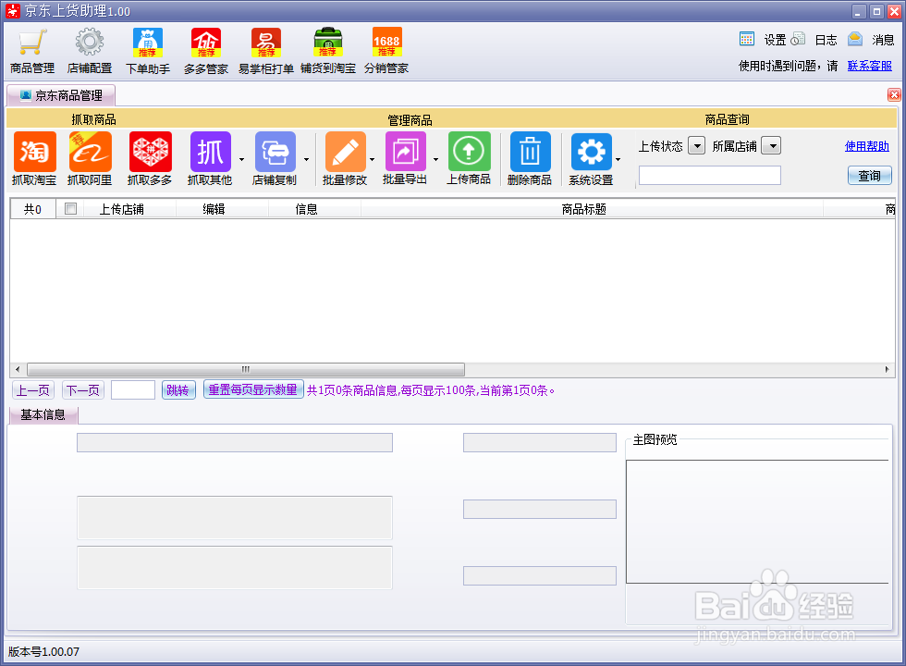Open the 多多管家 manager
Image resolution: width=906 pixels, height=666 pixels.
tap(204, 48)
